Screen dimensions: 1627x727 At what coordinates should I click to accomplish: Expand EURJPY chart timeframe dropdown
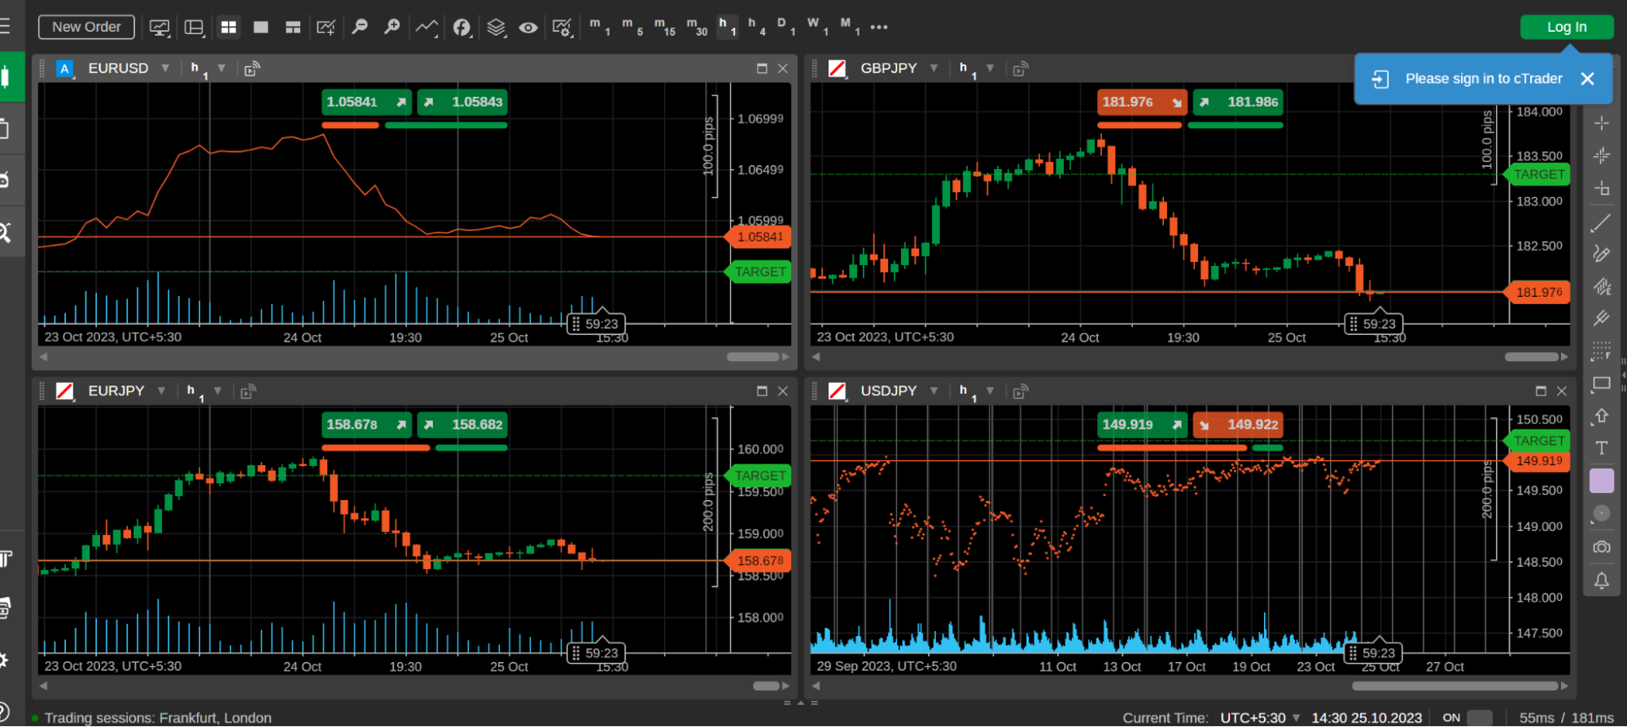tap(217, 391)
